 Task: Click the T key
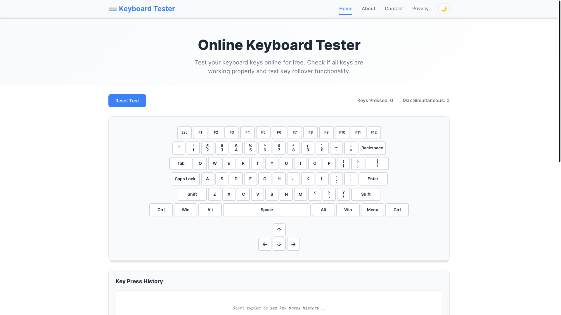257,163
